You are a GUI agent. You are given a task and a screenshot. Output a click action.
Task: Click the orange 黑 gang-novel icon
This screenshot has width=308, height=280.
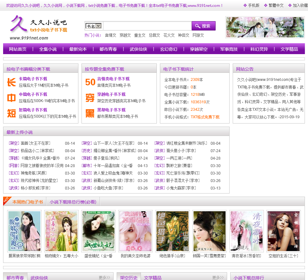(90, 113)
